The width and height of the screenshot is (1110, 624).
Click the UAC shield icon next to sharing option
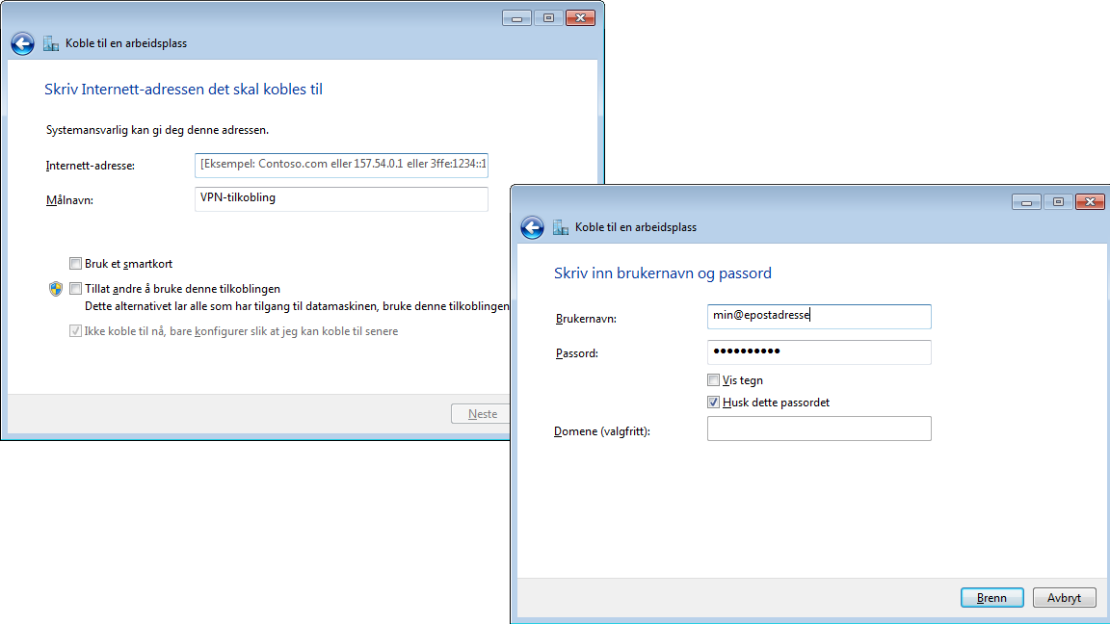(x=56, y=288)
